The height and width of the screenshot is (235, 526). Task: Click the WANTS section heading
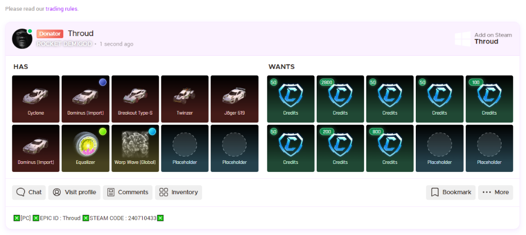[x=282, y=67]
